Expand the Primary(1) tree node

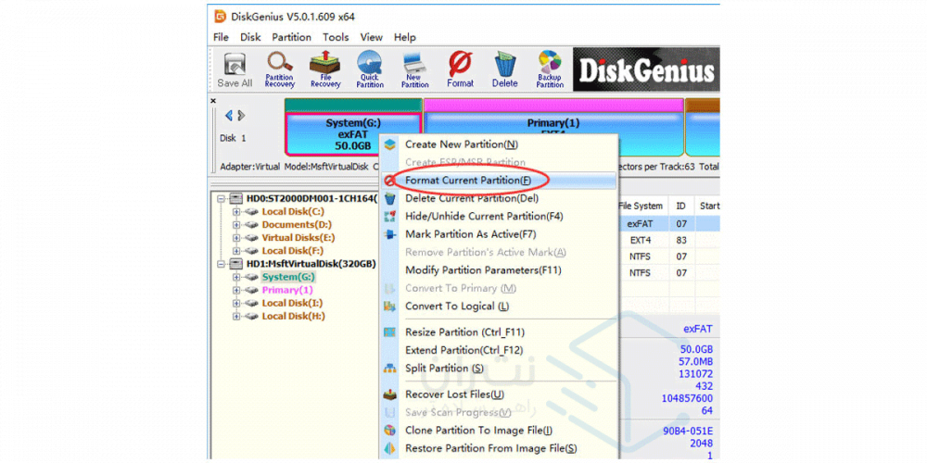point(236,290)
